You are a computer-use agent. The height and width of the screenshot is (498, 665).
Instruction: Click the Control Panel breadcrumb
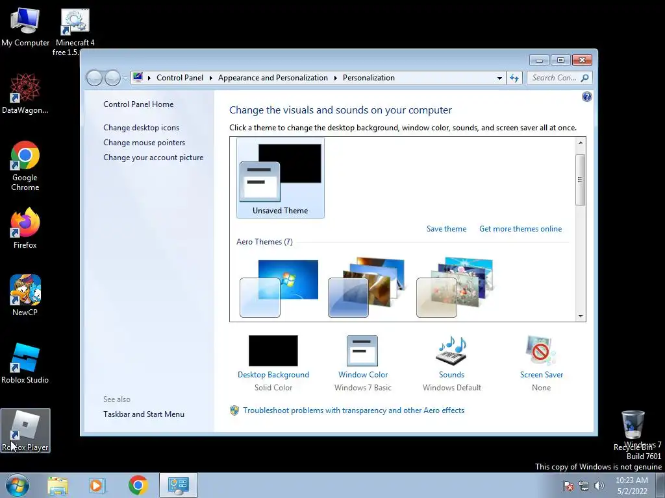[x=180, y=78]
